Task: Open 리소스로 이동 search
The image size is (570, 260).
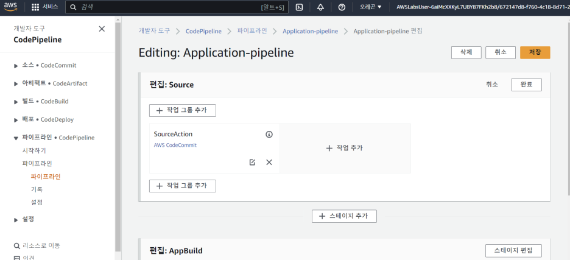Action: pos(41,246)
